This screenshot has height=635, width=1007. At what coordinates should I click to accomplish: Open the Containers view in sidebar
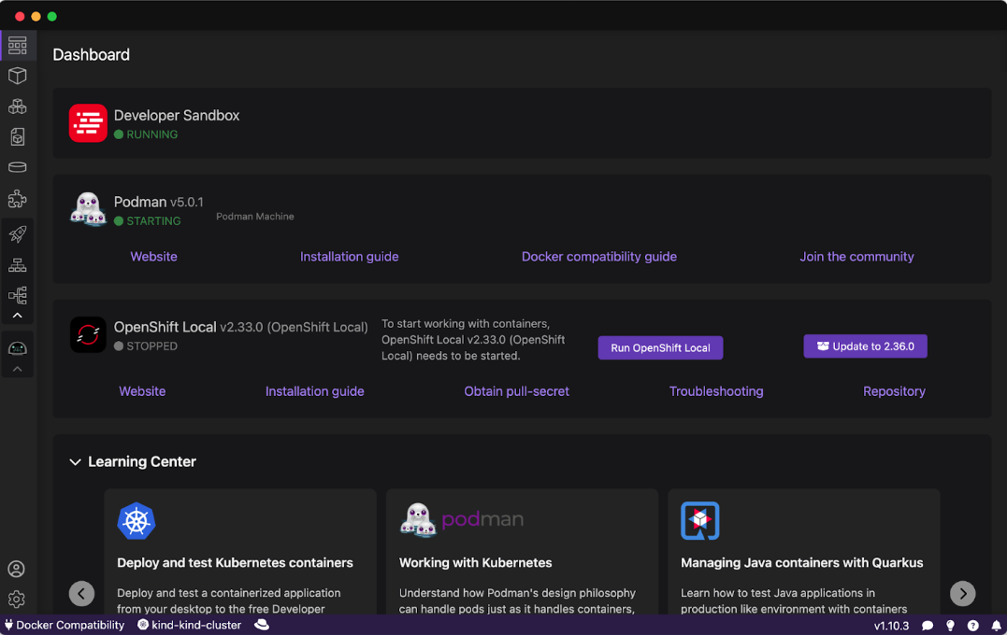pos(17,76)
